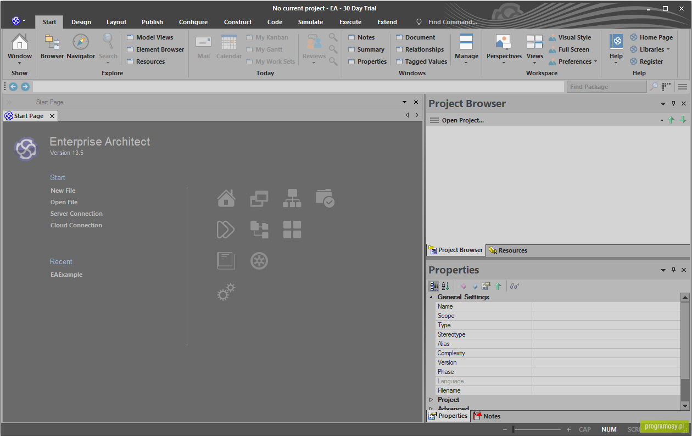
Task: Switch to the Design ribbon tab
Action: tap(81, 22)
